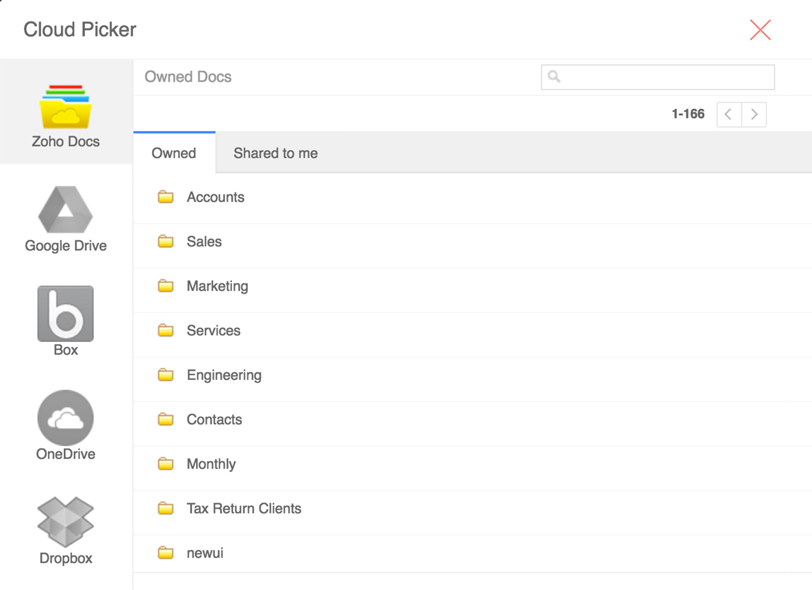Image resolution: width=812 pixels, height=590 pixels.
Task: Open the Services folder
Action: [213, 331]
